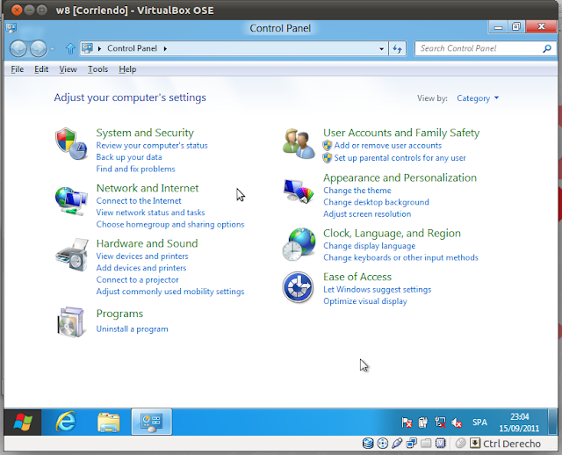Open the System and Security heading link
562x455 pixels.
(x=145, y=133)
